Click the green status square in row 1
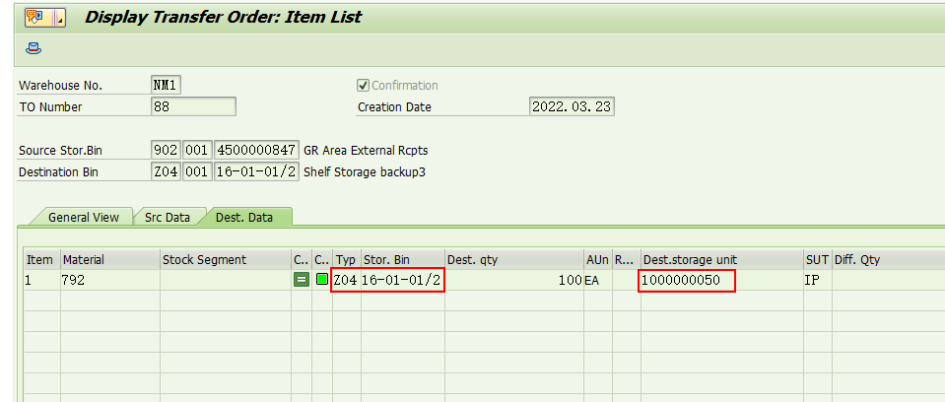945x402 pixels. 322,281
